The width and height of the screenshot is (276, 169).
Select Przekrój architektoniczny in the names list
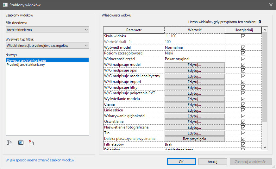26,65
